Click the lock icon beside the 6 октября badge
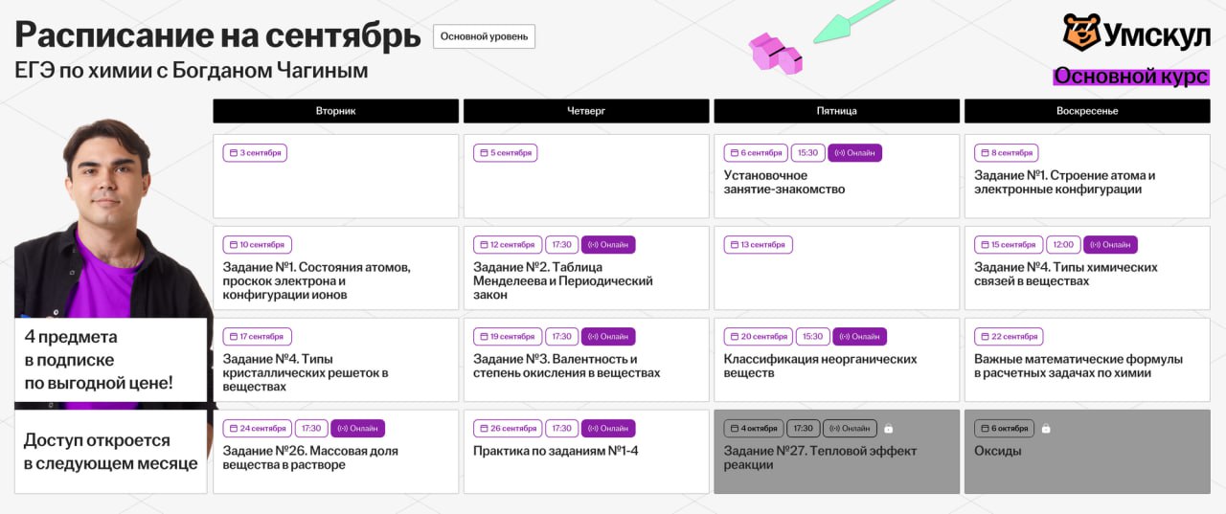Image resolution: width=1226 pixels, height=514 pixels. pos(1046,429)
